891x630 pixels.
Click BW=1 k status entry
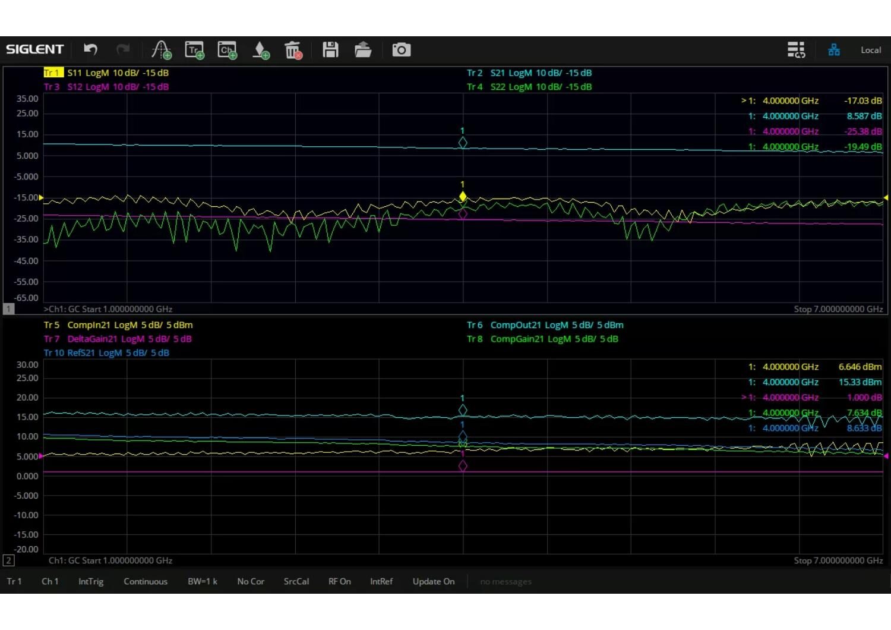click(x=203, y=581)
